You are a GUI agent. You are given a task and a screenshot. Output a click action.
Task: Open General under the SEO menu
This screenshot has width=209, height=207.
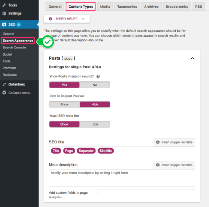coord(8,34)
